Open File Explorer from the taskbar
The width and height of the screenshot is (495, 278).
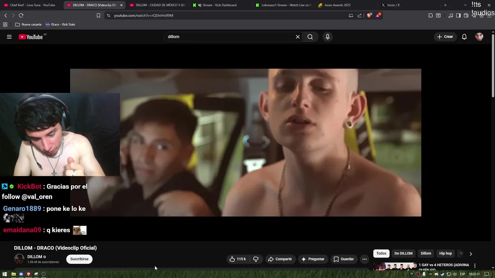click(x=14, y=274)
